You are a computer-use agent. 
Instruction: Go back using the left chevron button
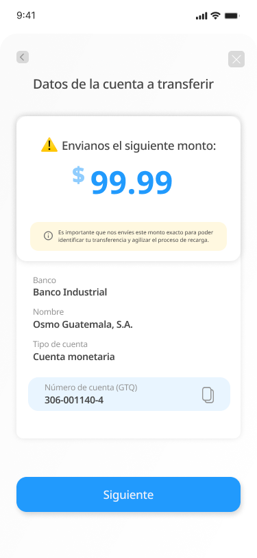pyautogui.click(x=23, y=57)
